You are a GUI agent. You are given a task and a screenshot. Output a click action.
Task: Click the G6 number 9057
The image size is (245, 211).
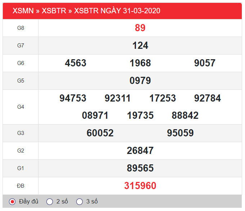tap(204, 63)
